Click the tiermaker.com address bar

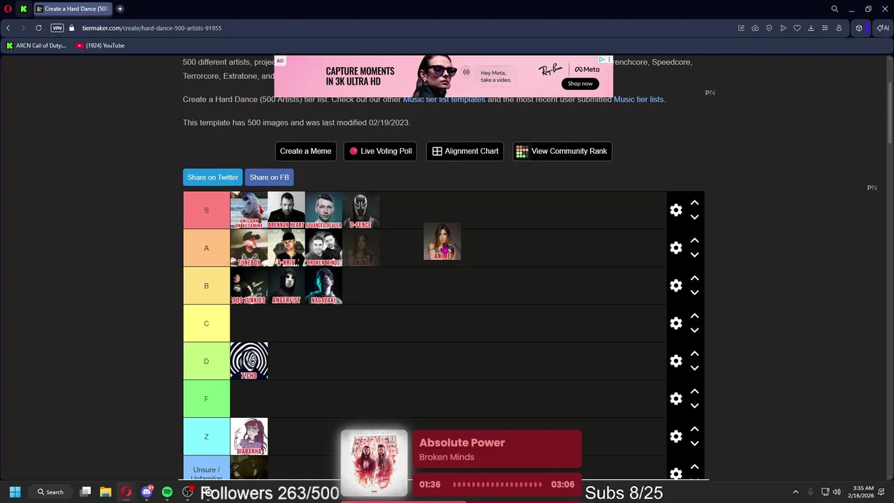pos(152,28)
